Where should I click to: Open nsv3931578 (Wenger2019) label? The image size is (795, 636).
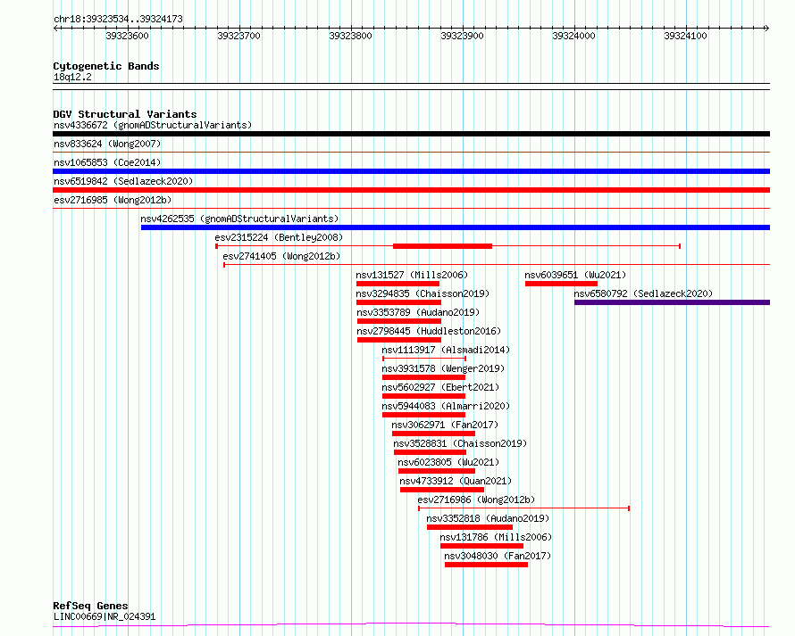[x=443, y=368]
